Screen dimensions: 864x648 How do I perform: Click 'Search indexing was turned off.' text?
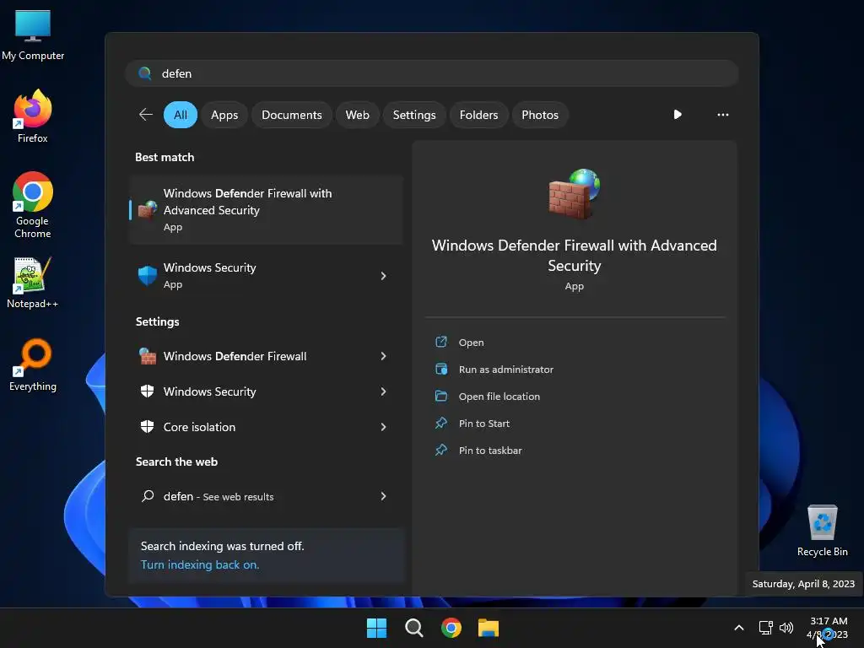[222, 546]
